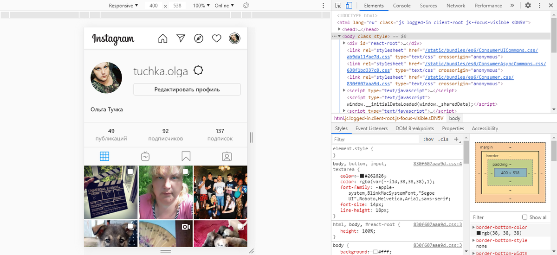Open direct messages paper plane icon
This screenshot has width=557, height=255.
coord(181,38)
